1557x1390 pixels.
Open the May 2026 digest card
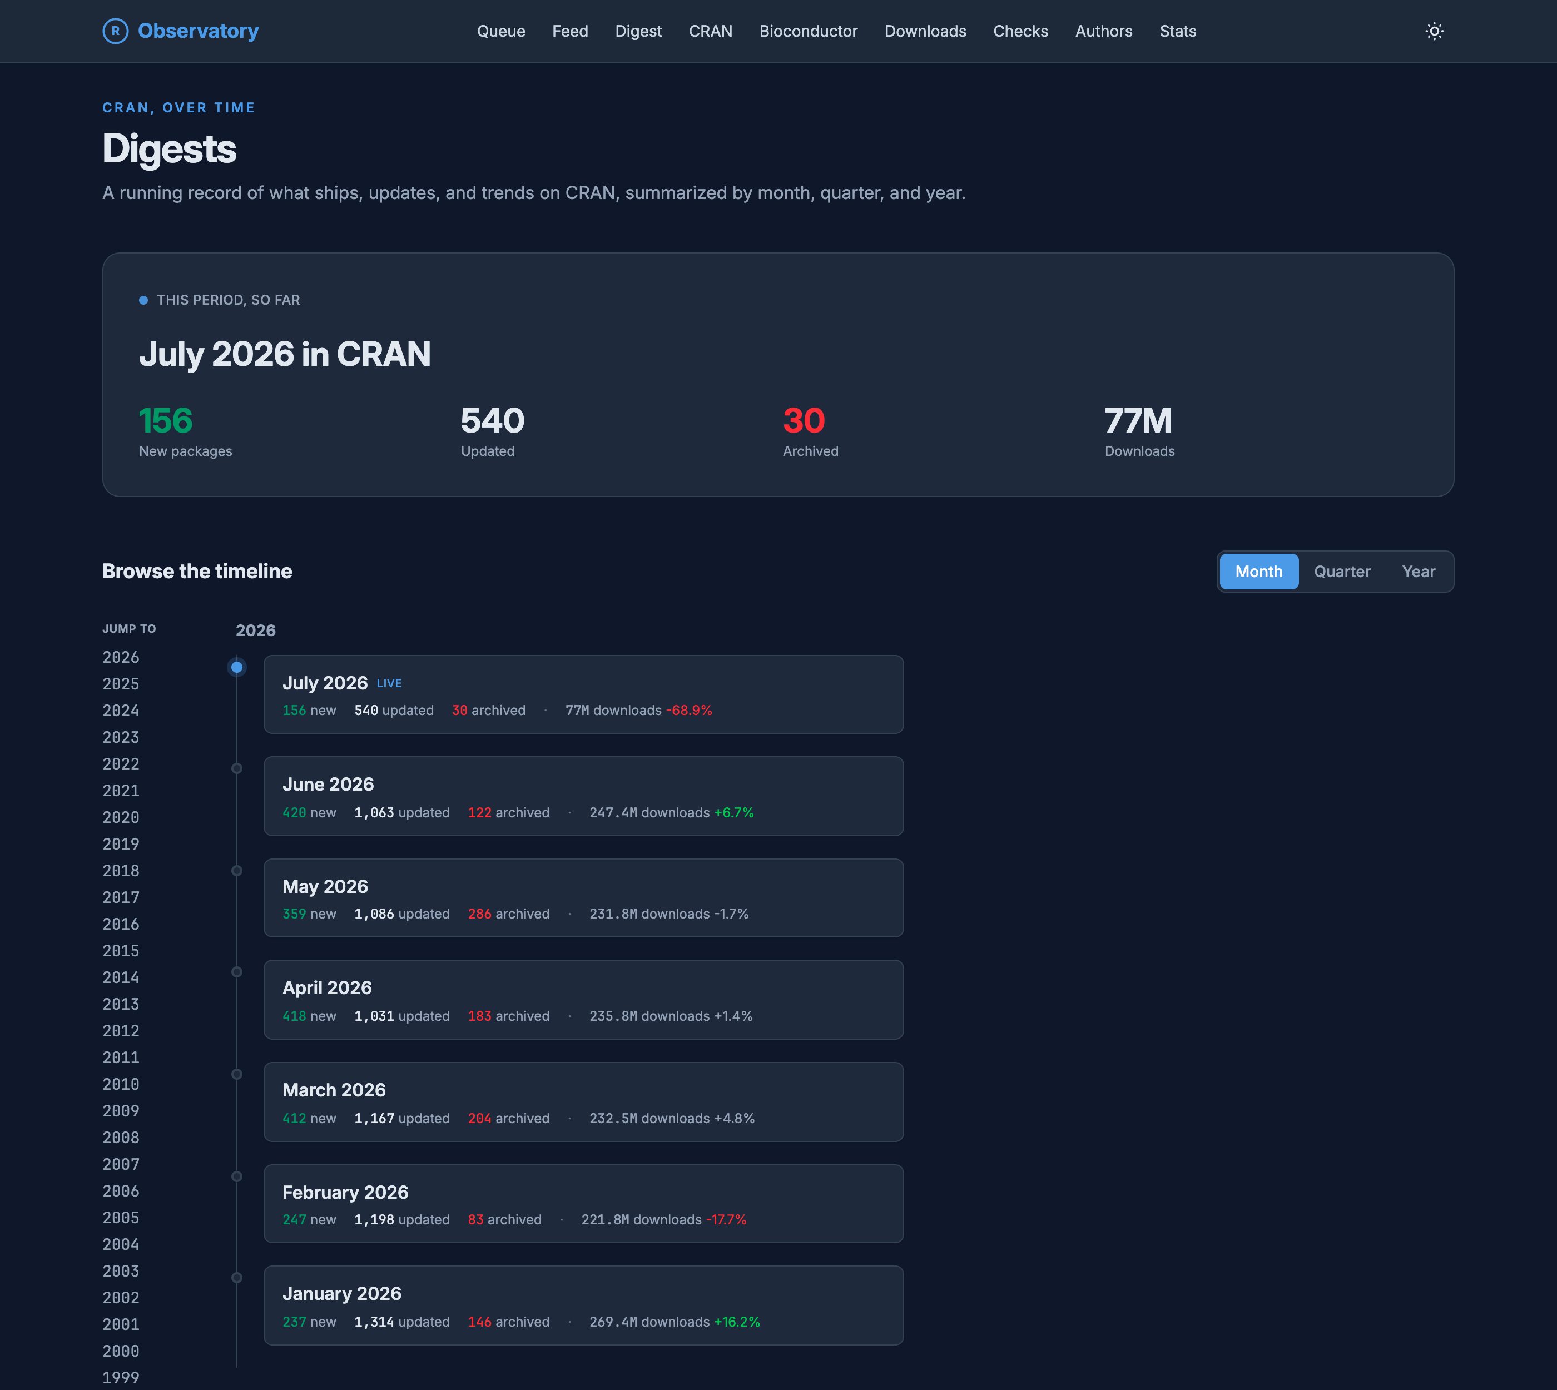point(584,898)
